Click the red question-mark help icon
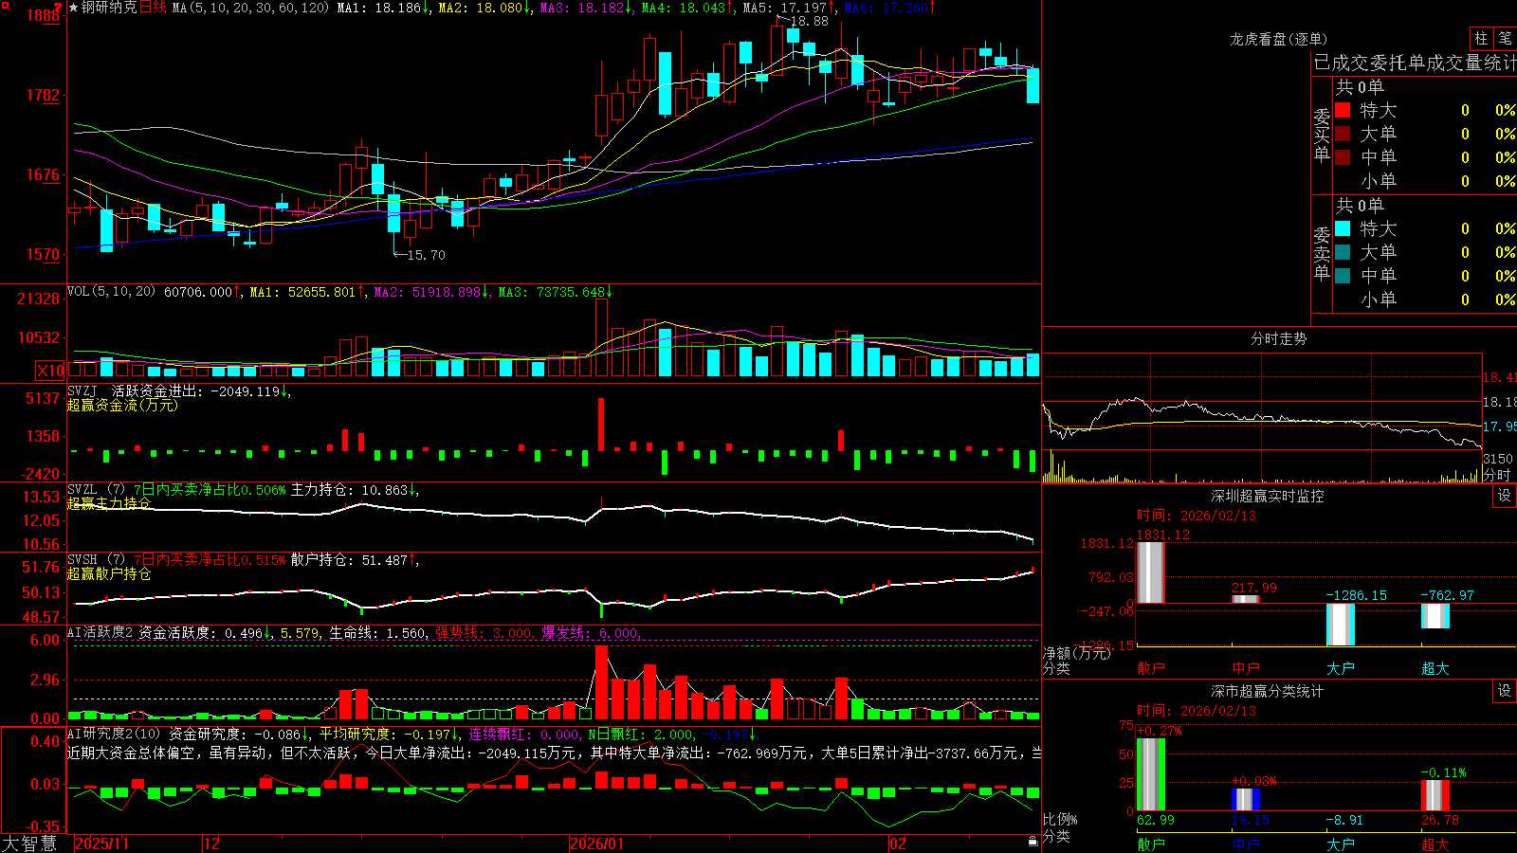The width and height of the screenshot is (1517, 853). (59, 7)
